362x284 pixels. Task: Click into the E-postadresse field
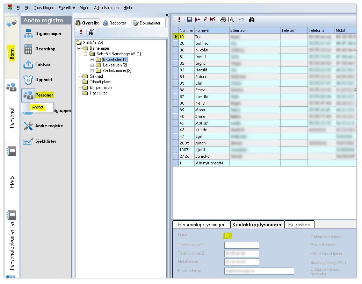coord(259,271)
